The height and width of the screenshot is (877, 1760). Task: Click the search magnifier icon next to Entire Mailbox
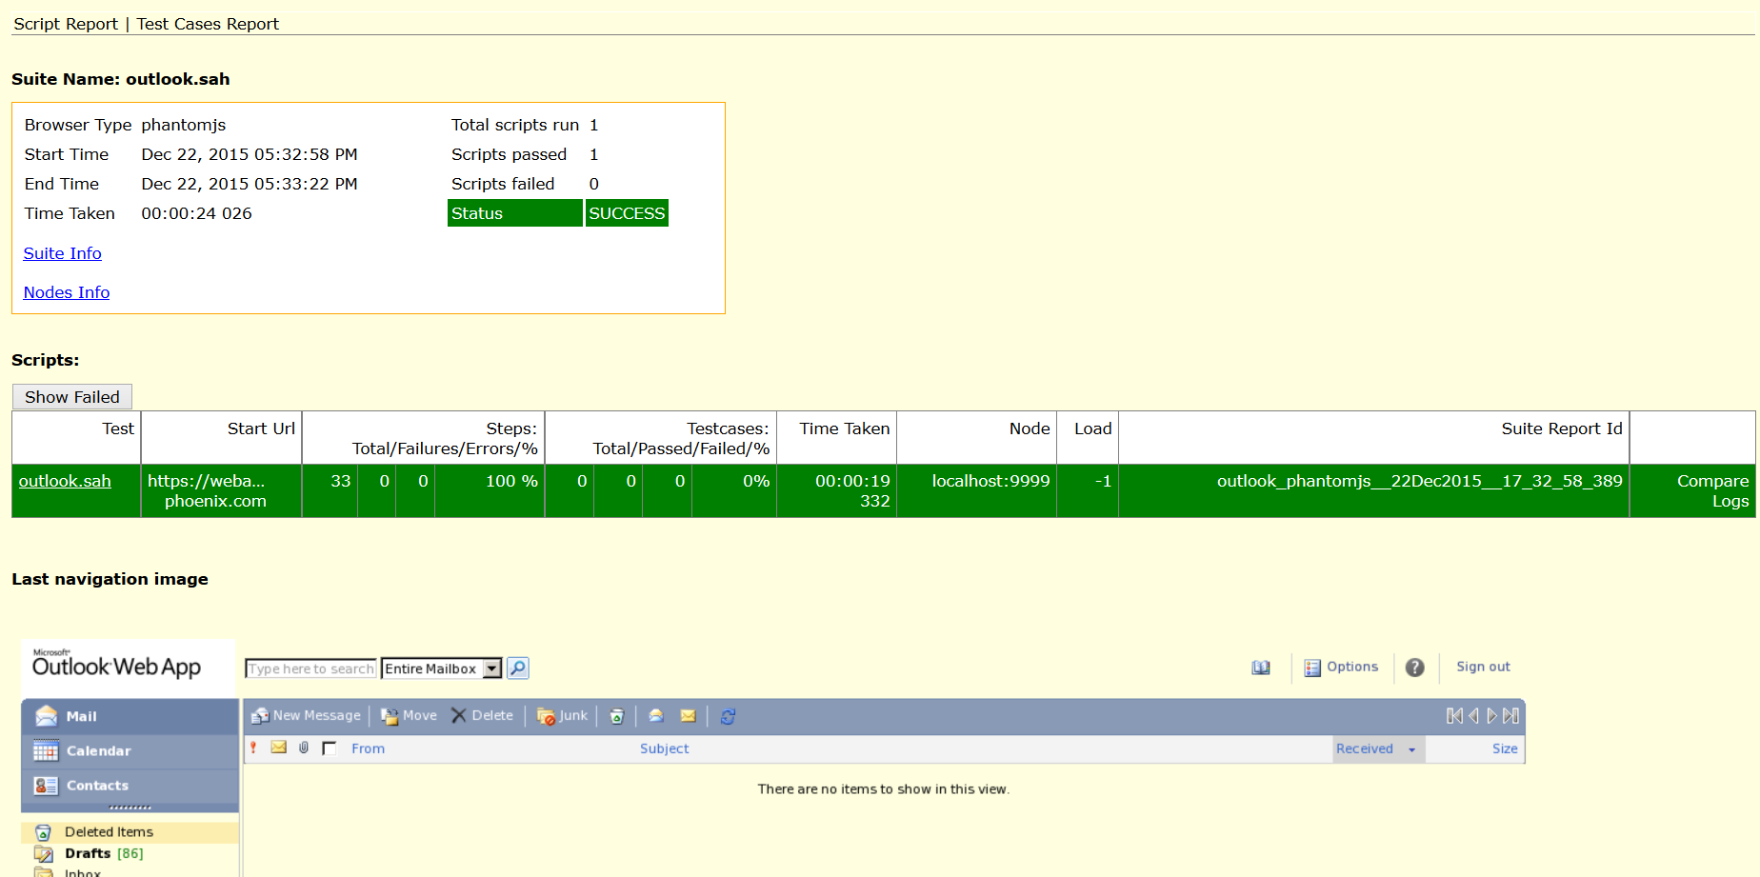click(x=517, y=668)
